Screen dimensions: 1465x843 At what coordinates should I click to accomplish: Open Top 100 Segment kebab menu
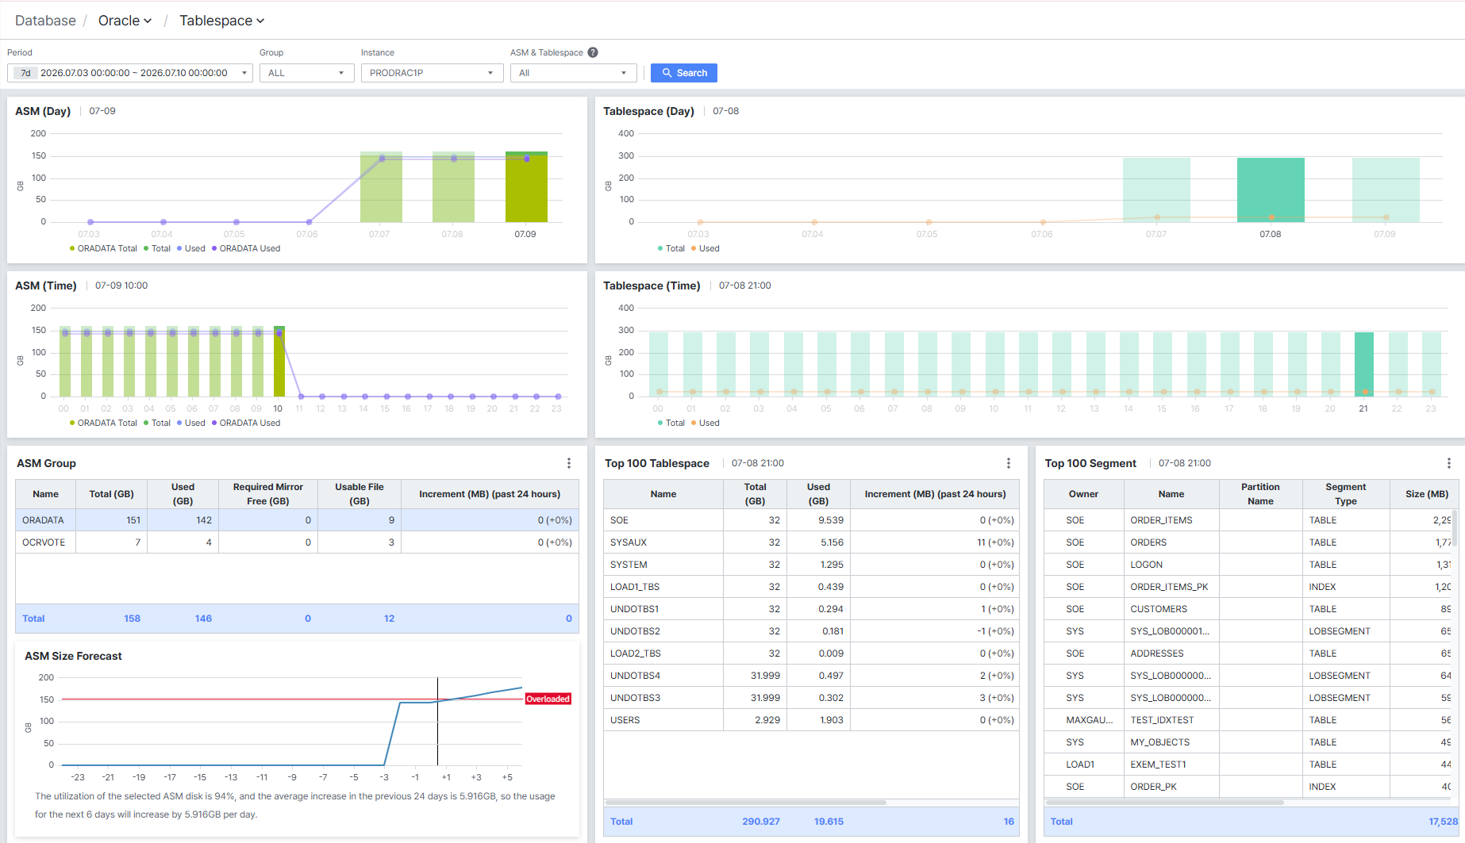click(x=1448, y=463)
